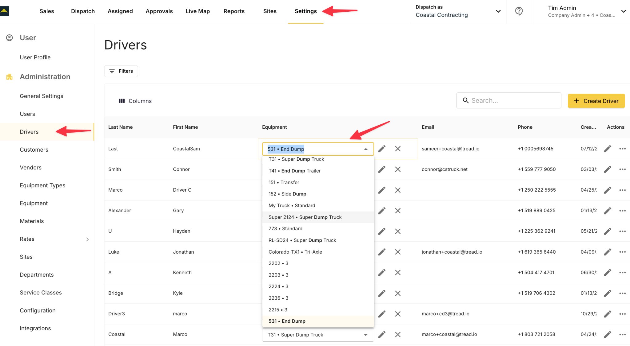Select 773 Standard from the list
630x346 pixels.
pyautogui.click(x=318, y=228)
